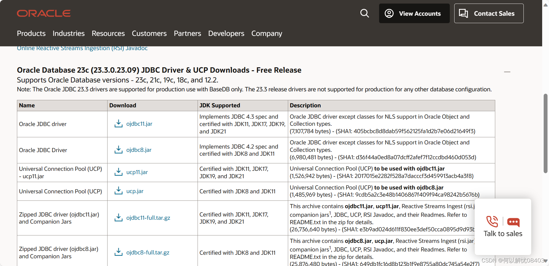Click download icon beside ucp.jar
This screenshot has height=266, width=549.
[119, 191]
